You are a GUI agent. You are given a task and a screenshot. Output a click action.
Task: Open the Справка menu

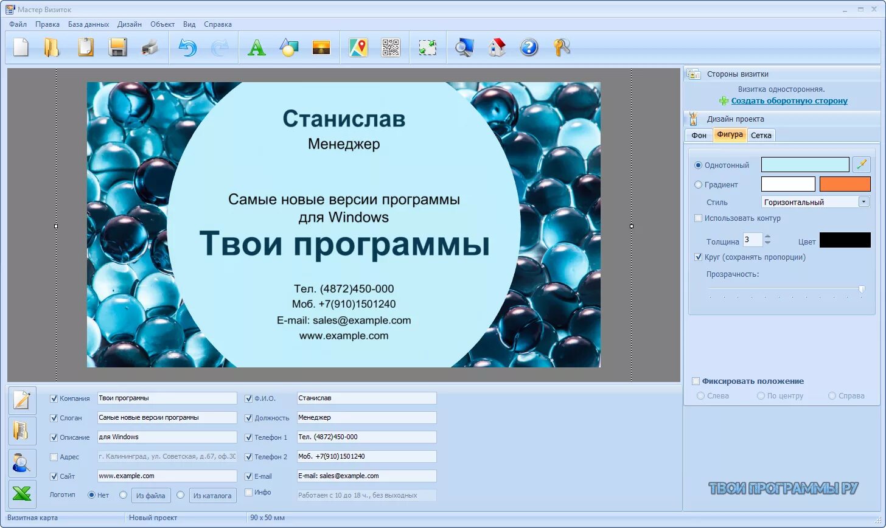(218, 24)
